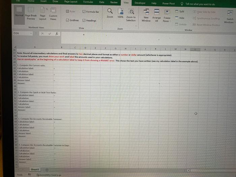Open the Help tab
The image size is (236, 177).
(x=154, y=3)
